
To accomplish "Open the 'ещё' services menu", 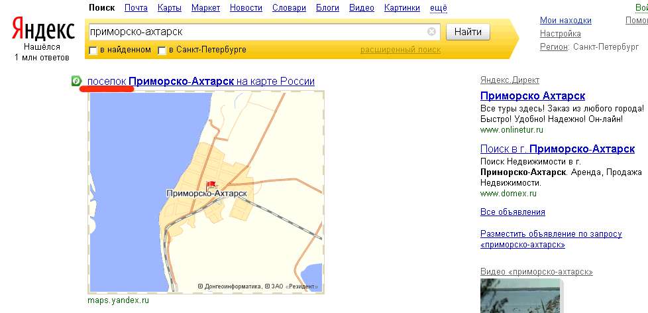I will coord(438,8).
